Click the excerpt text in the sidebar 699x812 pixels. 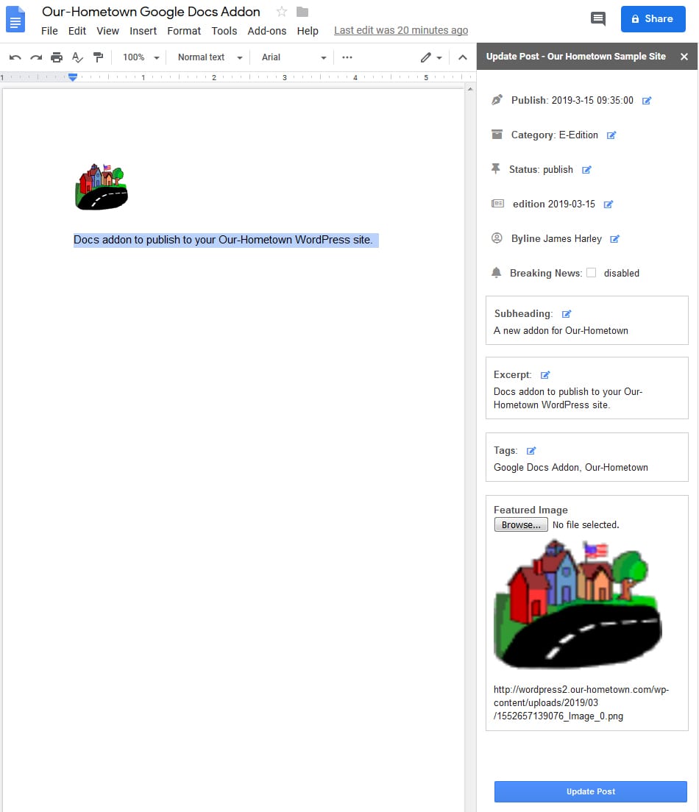click(x=567, y=398)
